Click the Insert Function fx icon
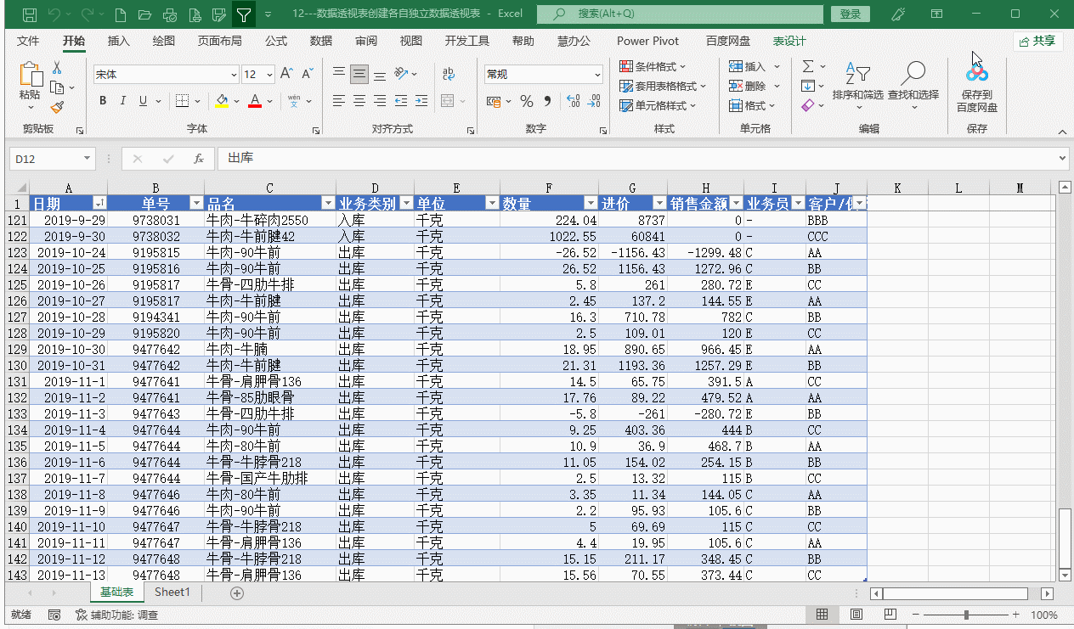Viewport: 1074px width, 629px height. click(x=198, y=159)
